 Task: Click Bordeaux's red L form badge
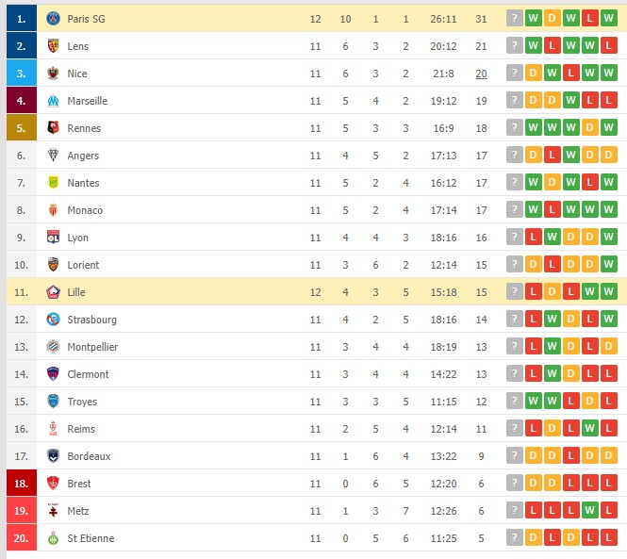coord(570,455)
